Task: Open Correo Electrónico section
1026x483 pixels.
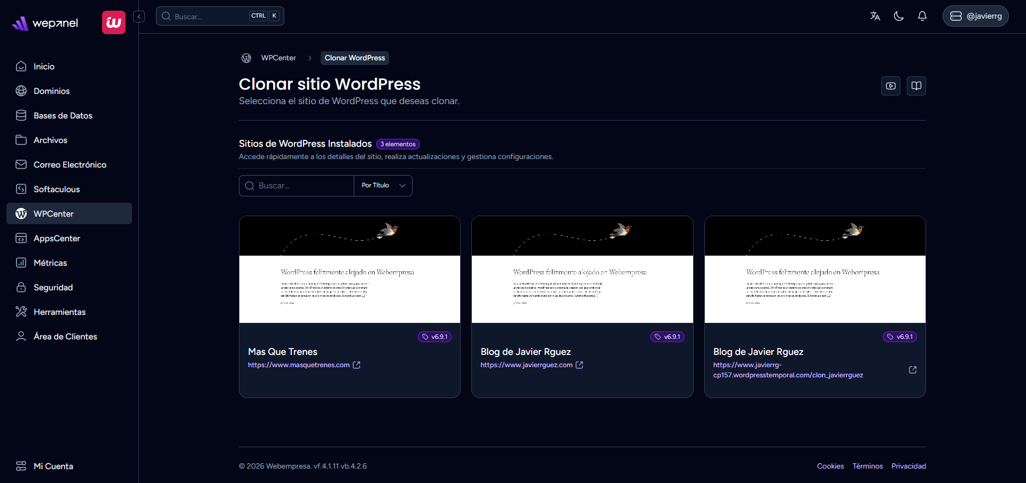Action: 69,164
